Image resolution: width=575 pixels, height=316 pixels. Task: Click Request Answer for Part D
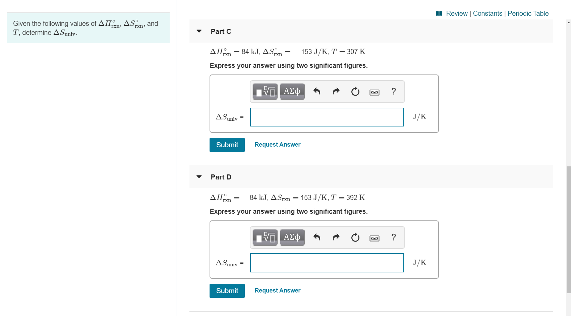tap(277, 290)
